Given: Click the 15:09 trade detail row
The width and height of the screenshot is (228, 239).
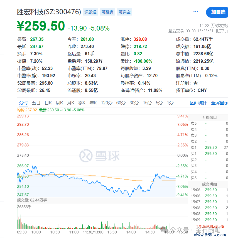Looking at the screenshot, I should (209, 220).
